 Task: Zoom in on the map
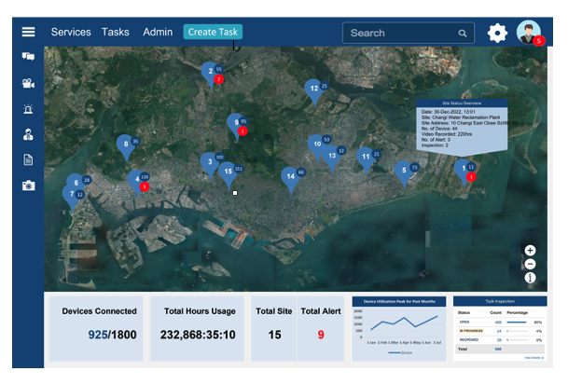pyautogui.click(x=530, y=250)
